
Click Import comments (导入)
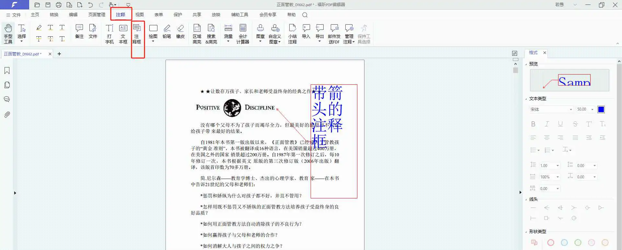coord(306,32)
